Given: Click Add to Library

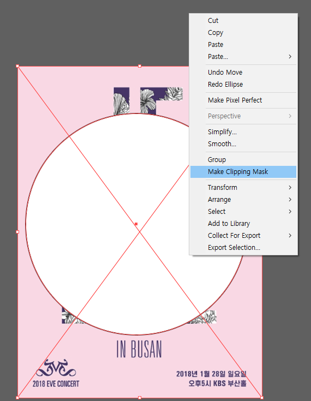Looking at the screenshot, I should pyautogui.click(x=243, y=224).
